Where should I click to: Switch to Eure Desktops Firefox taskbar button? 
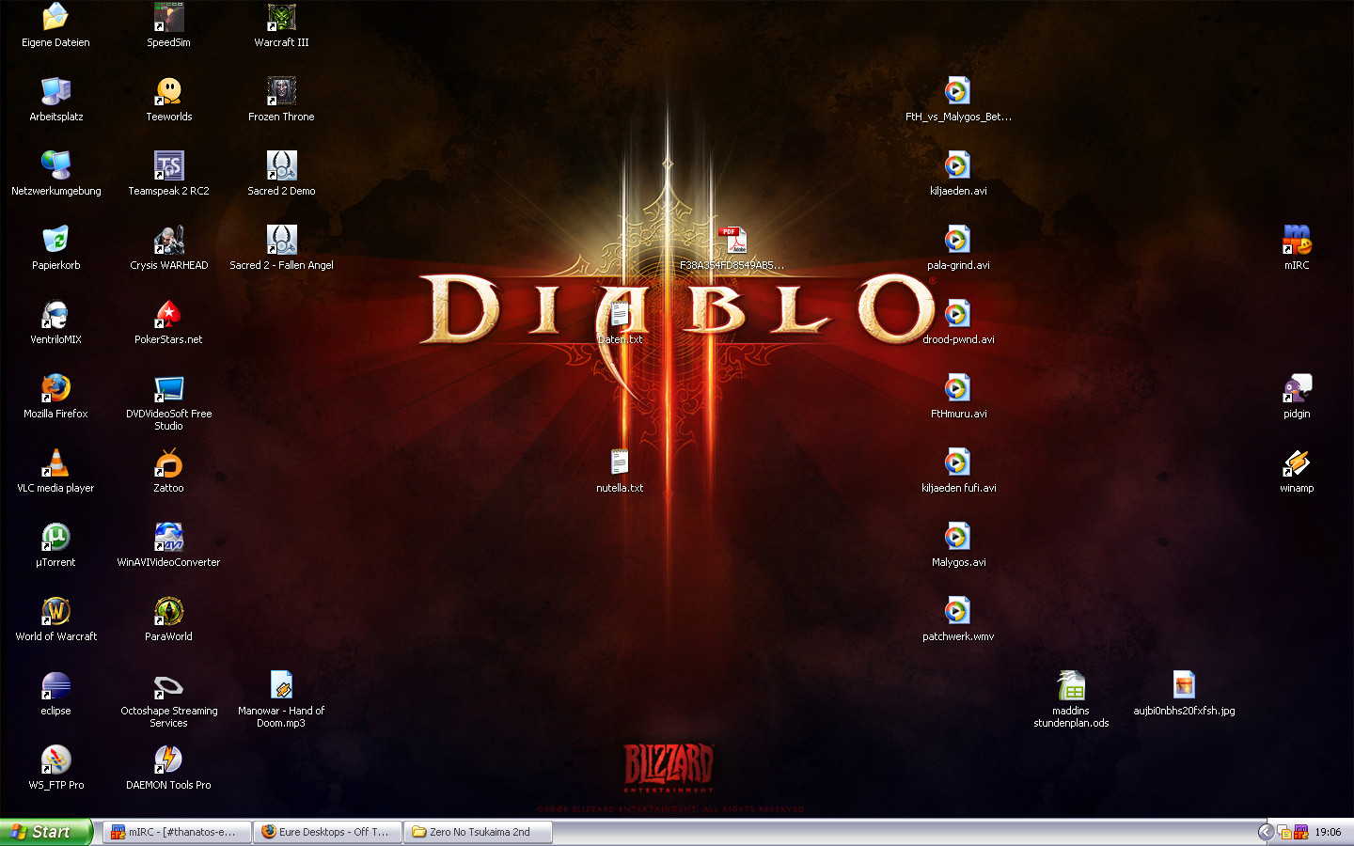[x=327, y=832]
